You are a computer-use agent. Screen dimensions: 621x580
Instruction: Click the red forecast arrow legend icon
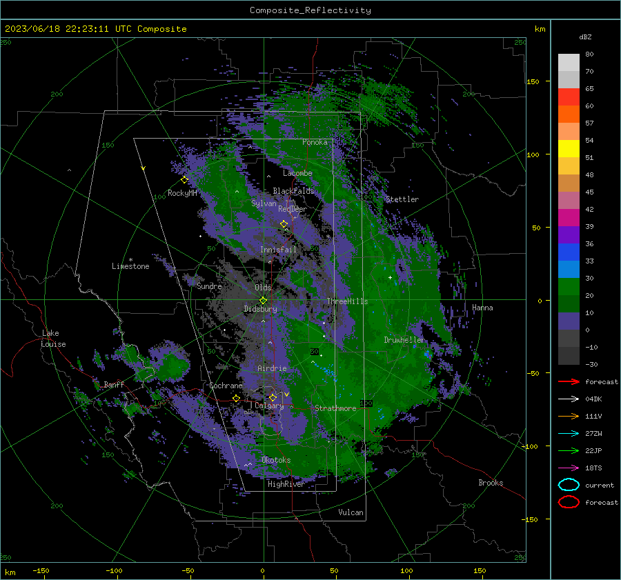point(569,381)
